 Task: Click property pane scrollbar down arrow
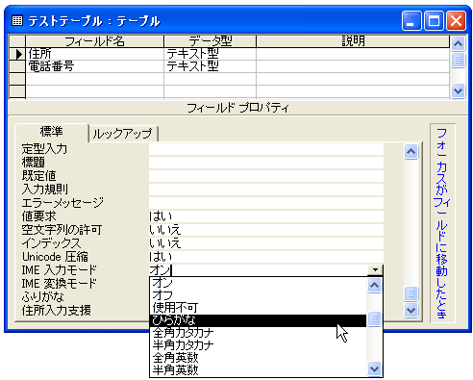click(411, 311)
